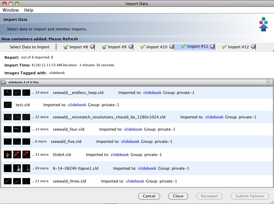Close the Import #9 tab

point(131,47)
